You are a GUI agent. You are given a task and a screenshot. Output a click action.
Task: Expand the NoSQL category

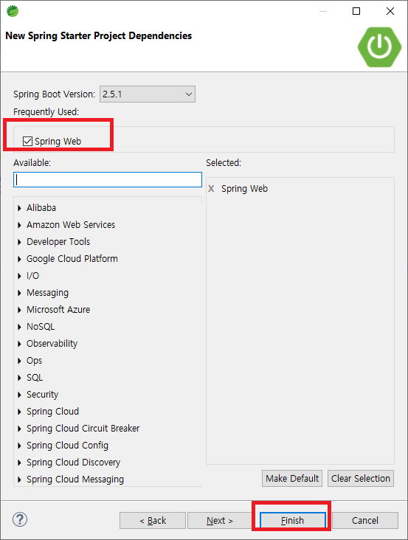coord(20,327)
